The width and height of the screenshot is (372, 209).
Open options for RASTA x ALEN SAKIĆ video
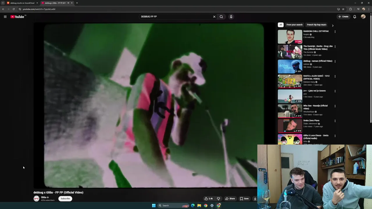pyautogui.click(x=335, y=76)
